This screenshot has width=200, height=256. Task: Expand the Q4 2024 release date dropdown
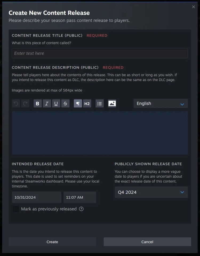click(151, 192)
